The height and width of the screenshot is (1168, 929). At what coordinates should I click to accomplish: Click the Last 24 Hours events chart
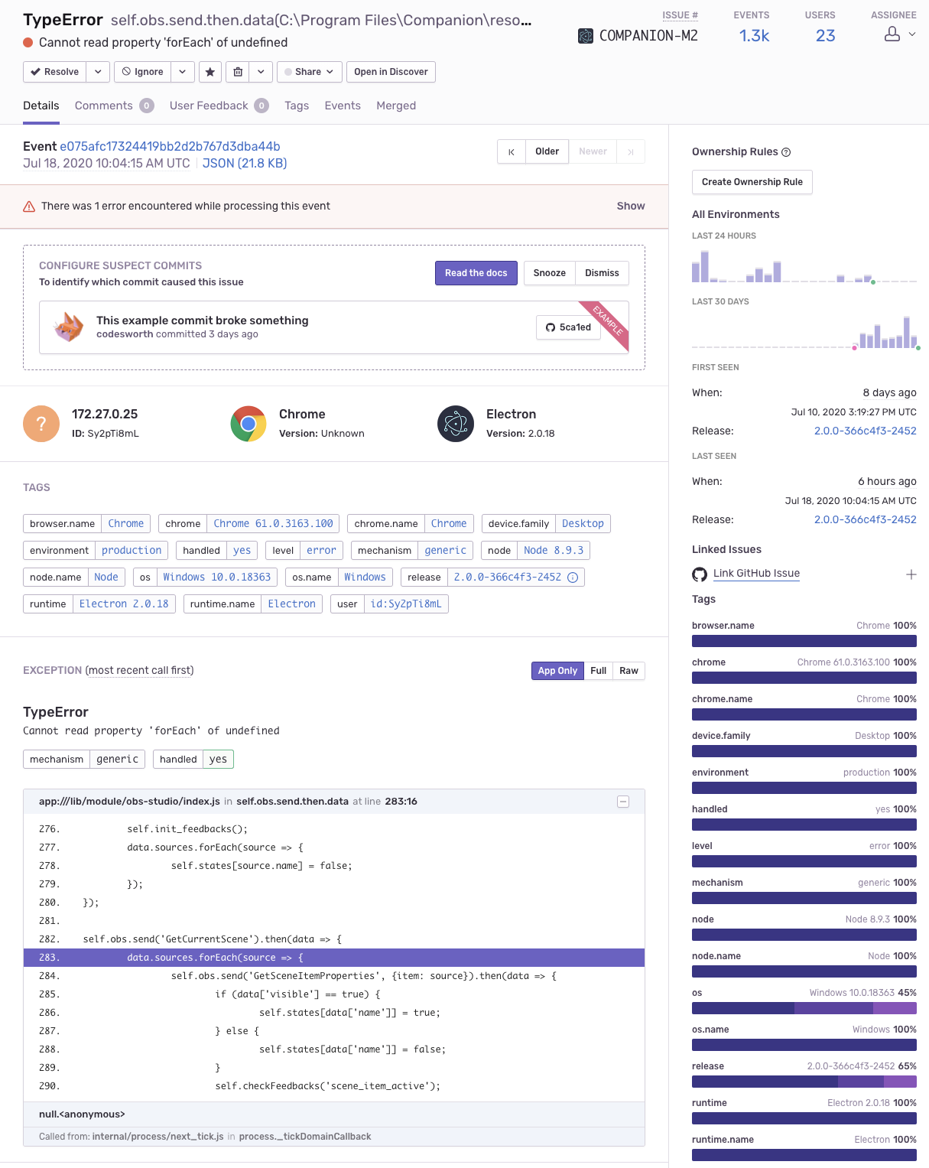pos(804,266)
